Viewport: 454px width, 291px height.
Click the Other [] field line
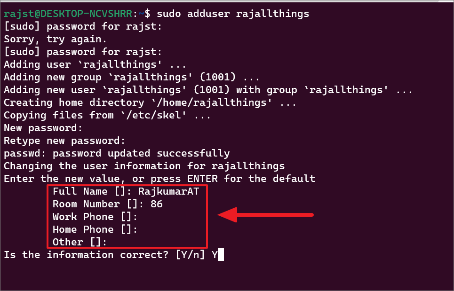click(80, 242)
